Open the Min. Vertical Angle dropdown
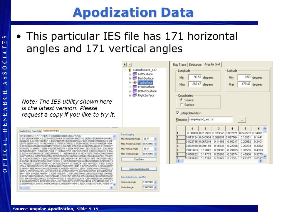Image resolution: width=282 pixels, height=212 pixels. [155, 149]
